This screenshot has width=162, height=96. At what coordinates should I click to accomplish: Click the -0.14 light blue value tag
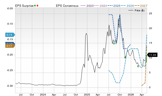coord(10,35)
